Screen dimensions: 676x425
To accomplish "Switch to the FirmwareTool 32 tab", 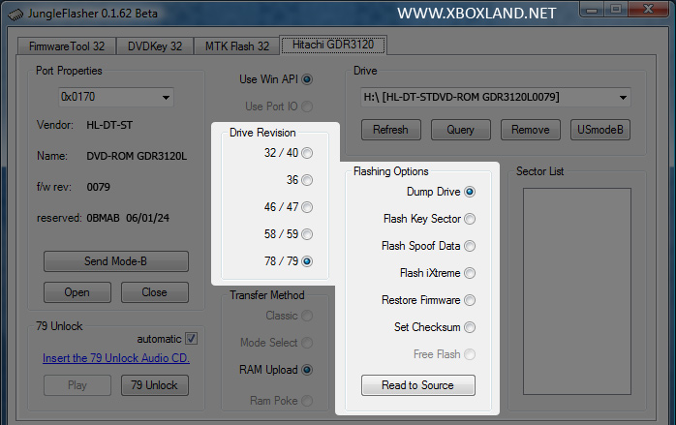I will [67, 46].
